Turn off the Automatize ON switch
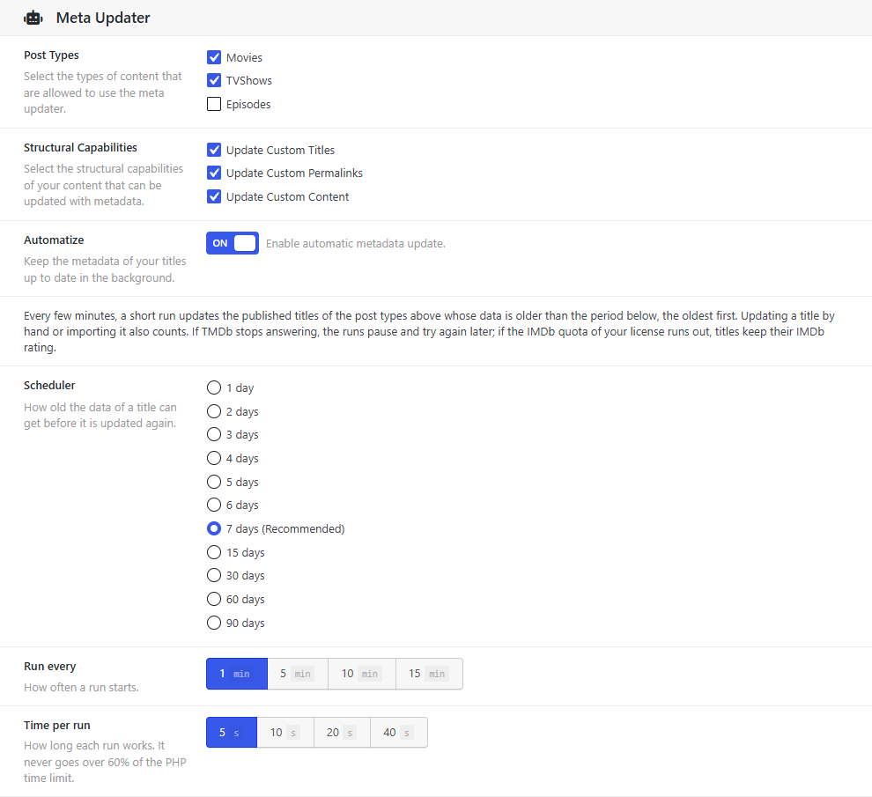 click(x=233, y=243)
